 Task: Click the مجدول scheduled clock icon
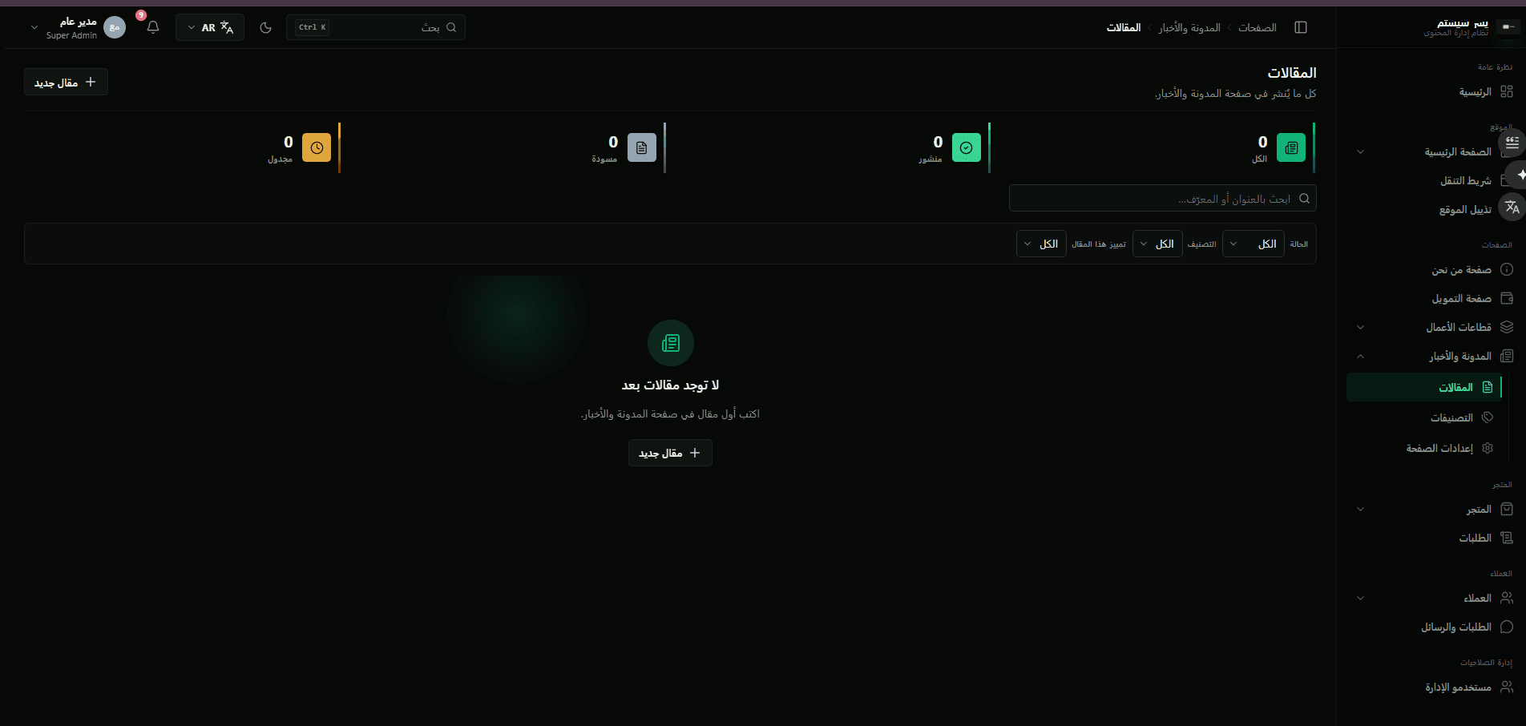pyautogui.click(x=317, y=147)
